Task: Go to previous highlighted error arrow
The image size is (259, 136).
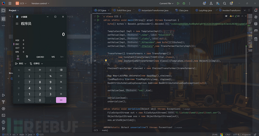Action: coord(242,16)
